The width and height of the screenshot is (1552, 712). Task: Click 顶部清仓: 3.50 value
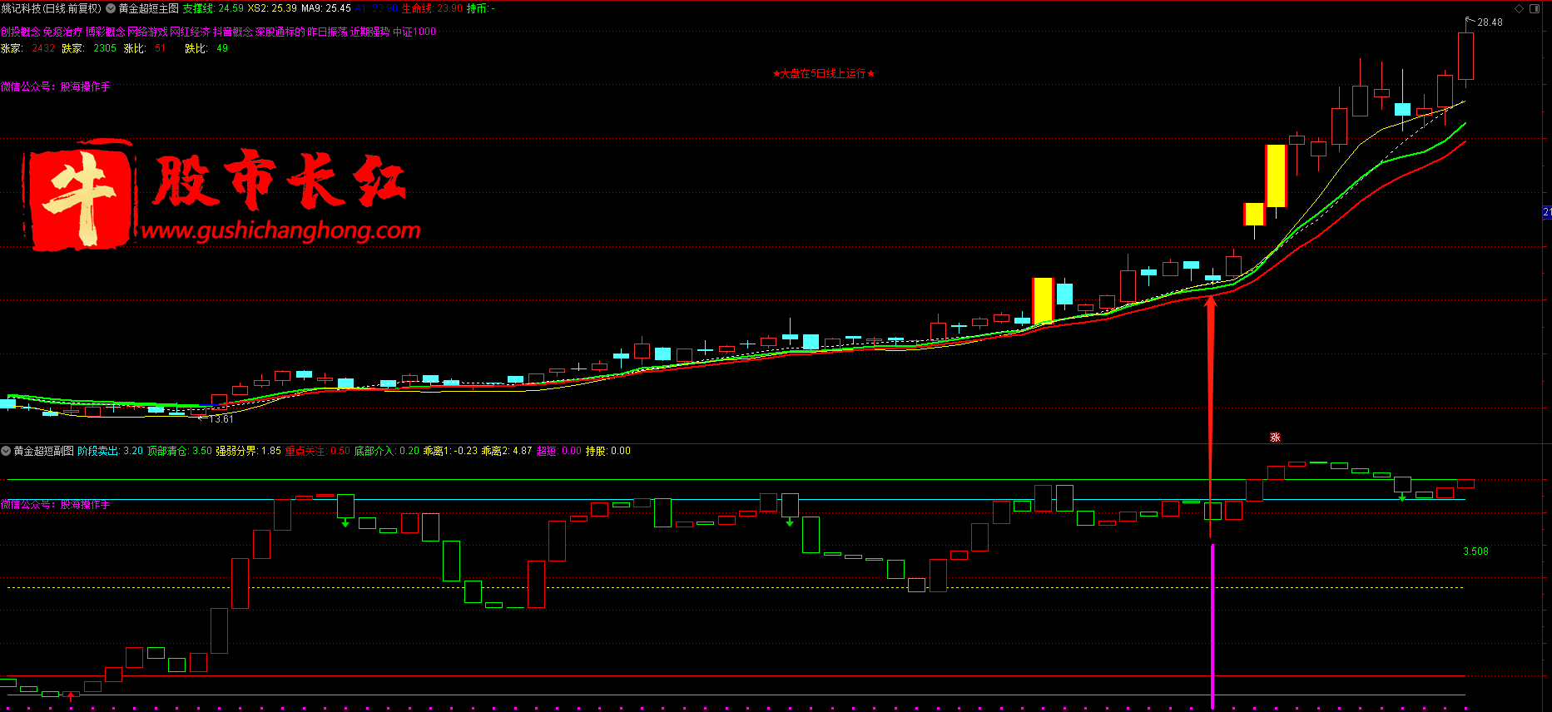point(179,451)
